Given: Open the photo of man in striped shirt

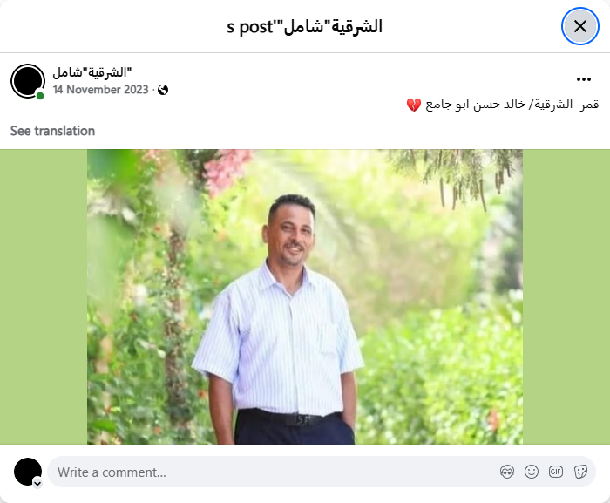Looking at the screenshot, I should 305,296.
